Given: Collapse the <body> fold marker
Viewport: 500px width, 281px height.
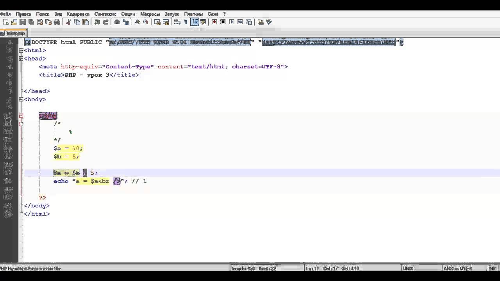Looking at the screenshot, I should coord(21,100).
